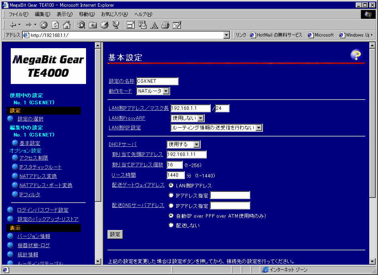Open the DHCPサーバ 使用する dropdown

click(184, 144)
